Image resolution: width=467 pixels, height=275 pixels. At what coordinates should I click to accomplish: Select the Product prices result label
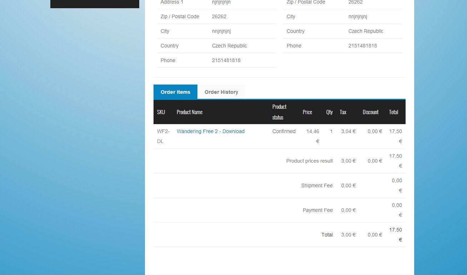click(309, 161)
